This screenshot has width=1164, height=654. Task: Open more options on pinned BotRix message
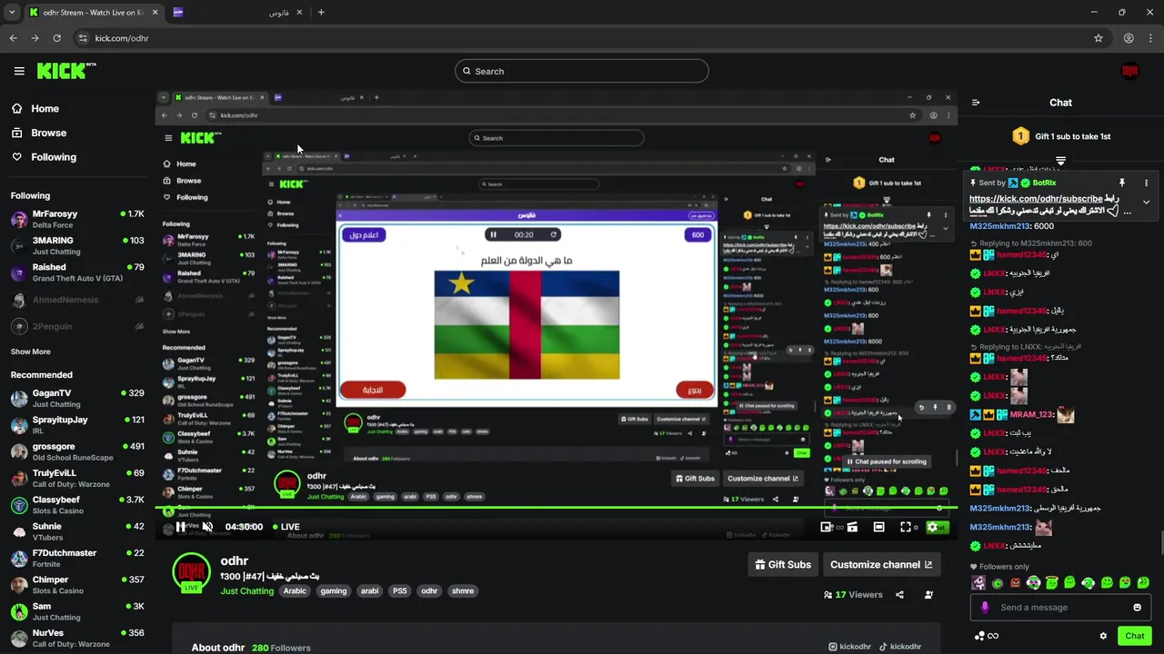click(1147, 183)
